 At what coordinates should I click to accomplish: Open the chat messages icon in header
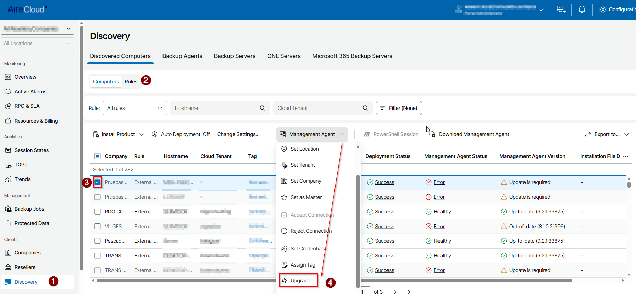point(561,9)
